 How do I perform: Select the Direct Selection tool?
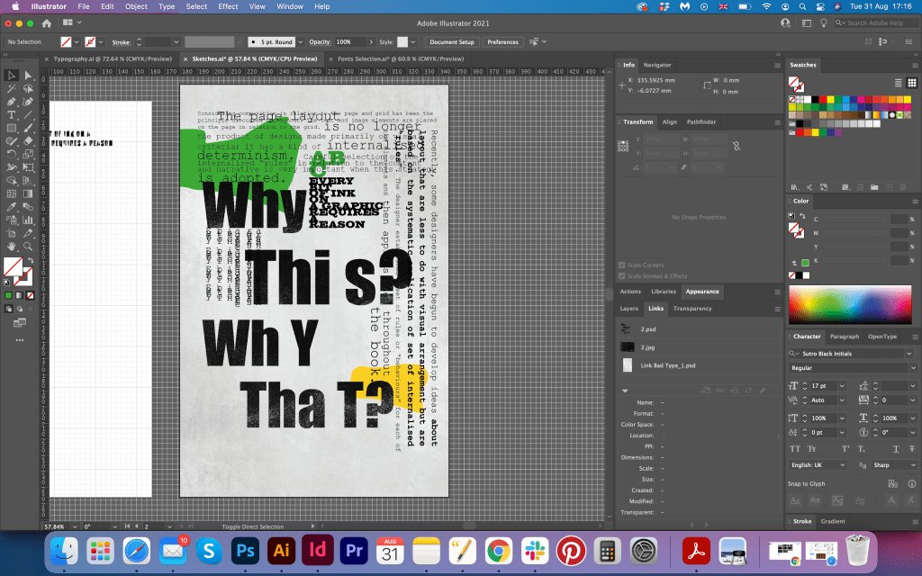point(29,76)
